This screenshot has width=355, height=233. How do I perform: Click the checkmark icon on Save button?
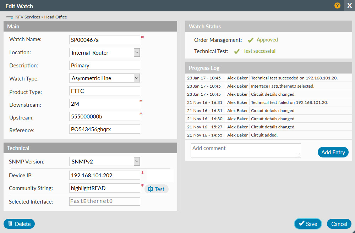coord(301,223)
